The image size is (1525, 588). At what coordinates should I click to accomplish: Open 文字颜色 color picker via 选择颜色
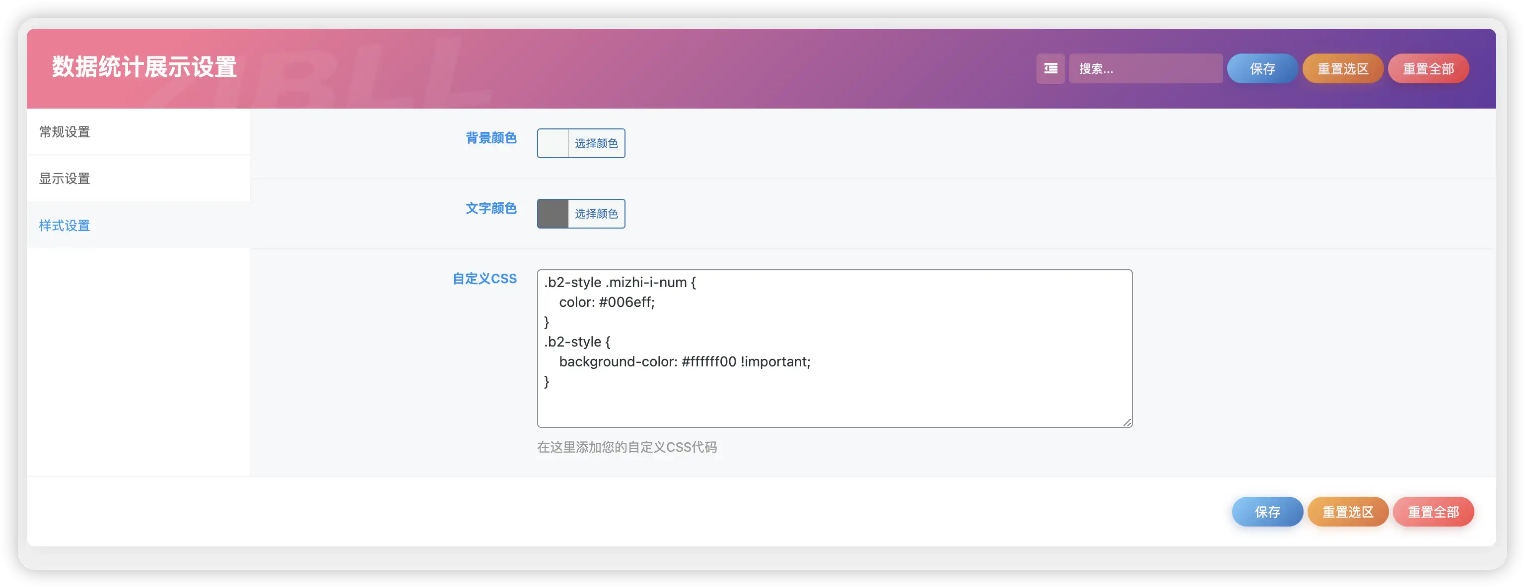[x=597, y=213]
